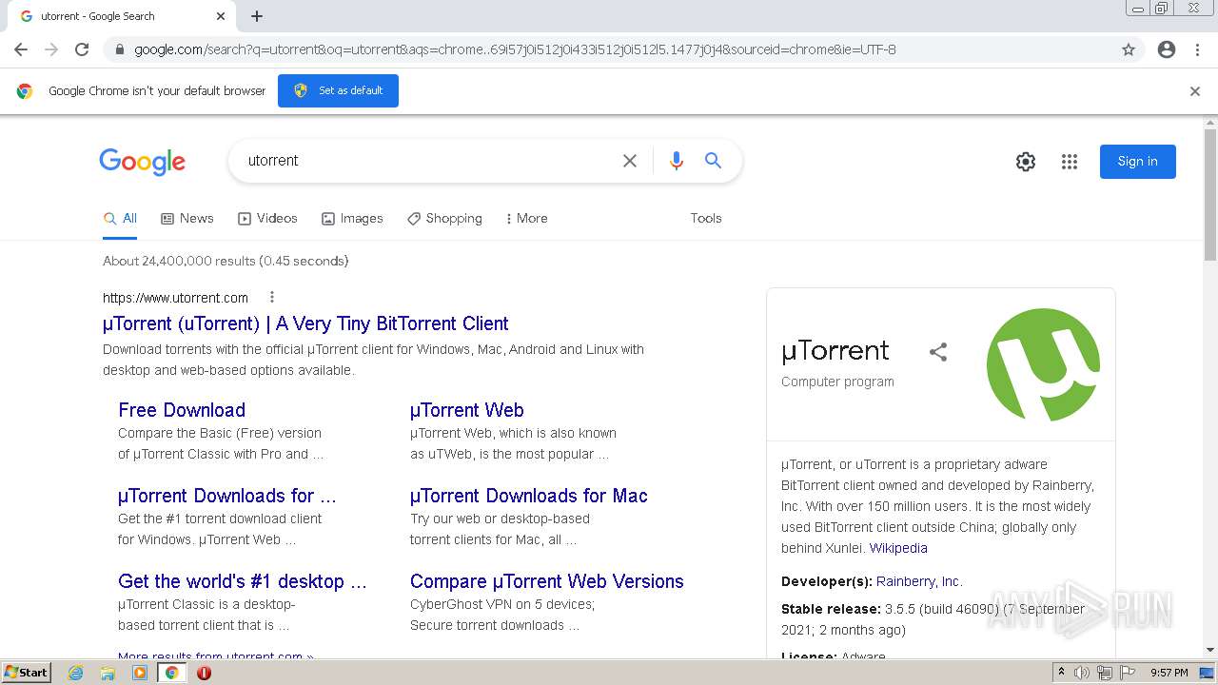The height and width of the screenshot is (685, 1218).
Task: Open the Wikipedia link in knowledge panel
Action: point(898,548)
